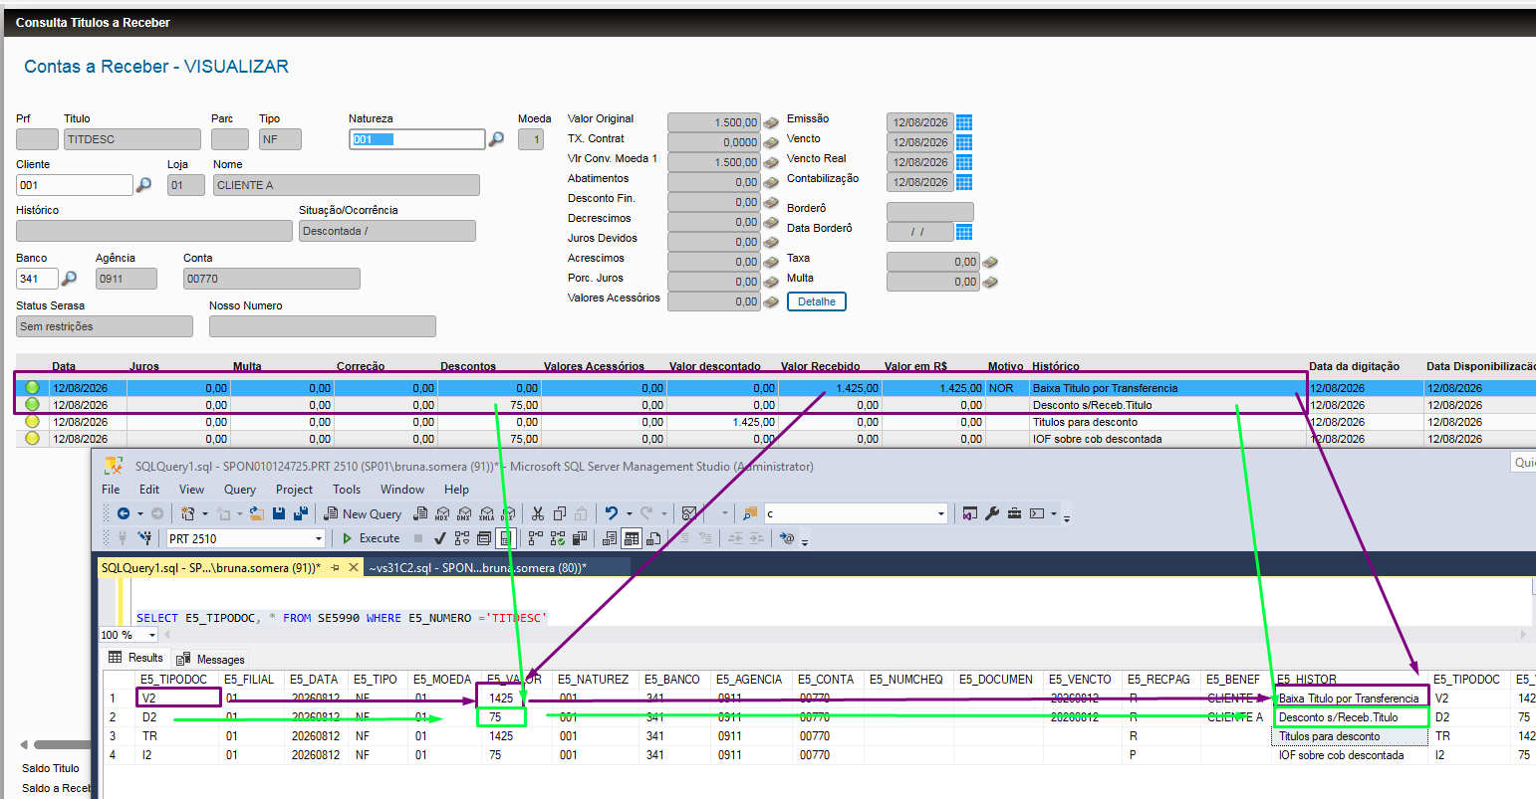Click the Parse checkmark icon next to Execute
The height and width of the screenshot is (799, 1536).
pos(439,538)
